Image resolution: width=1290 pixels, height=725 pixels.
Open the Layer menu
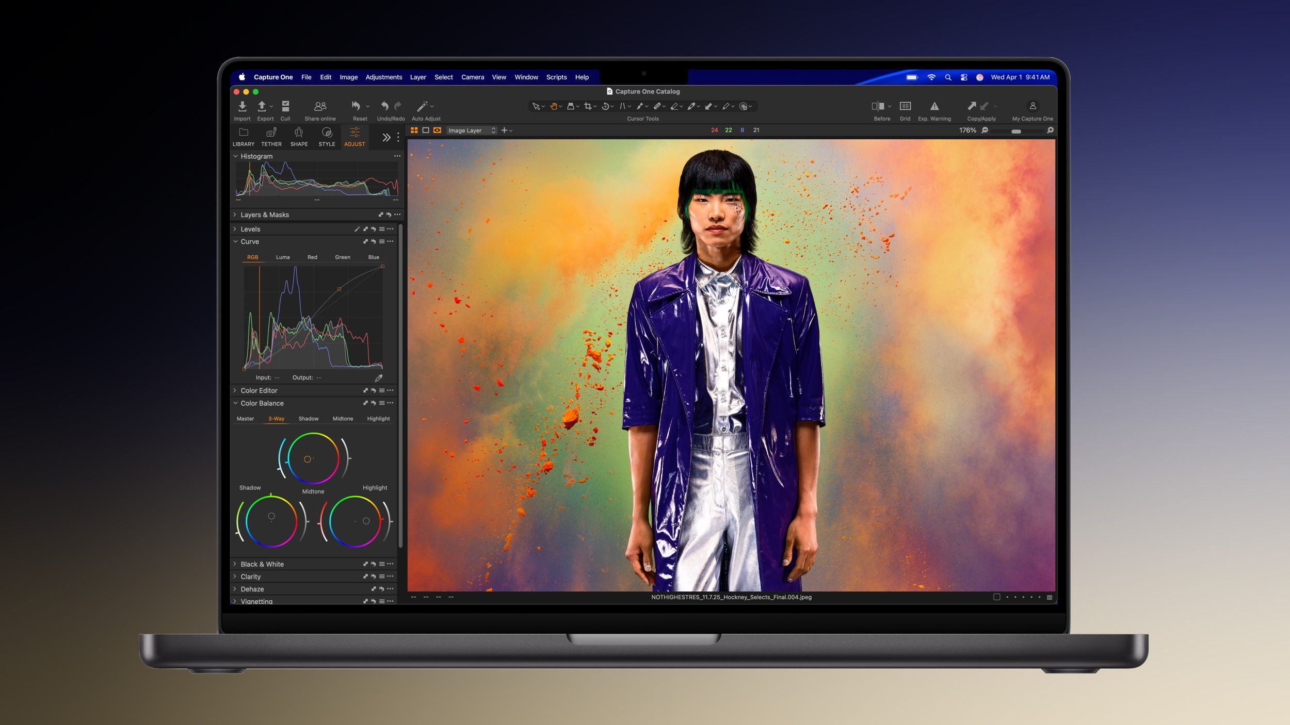418,77
